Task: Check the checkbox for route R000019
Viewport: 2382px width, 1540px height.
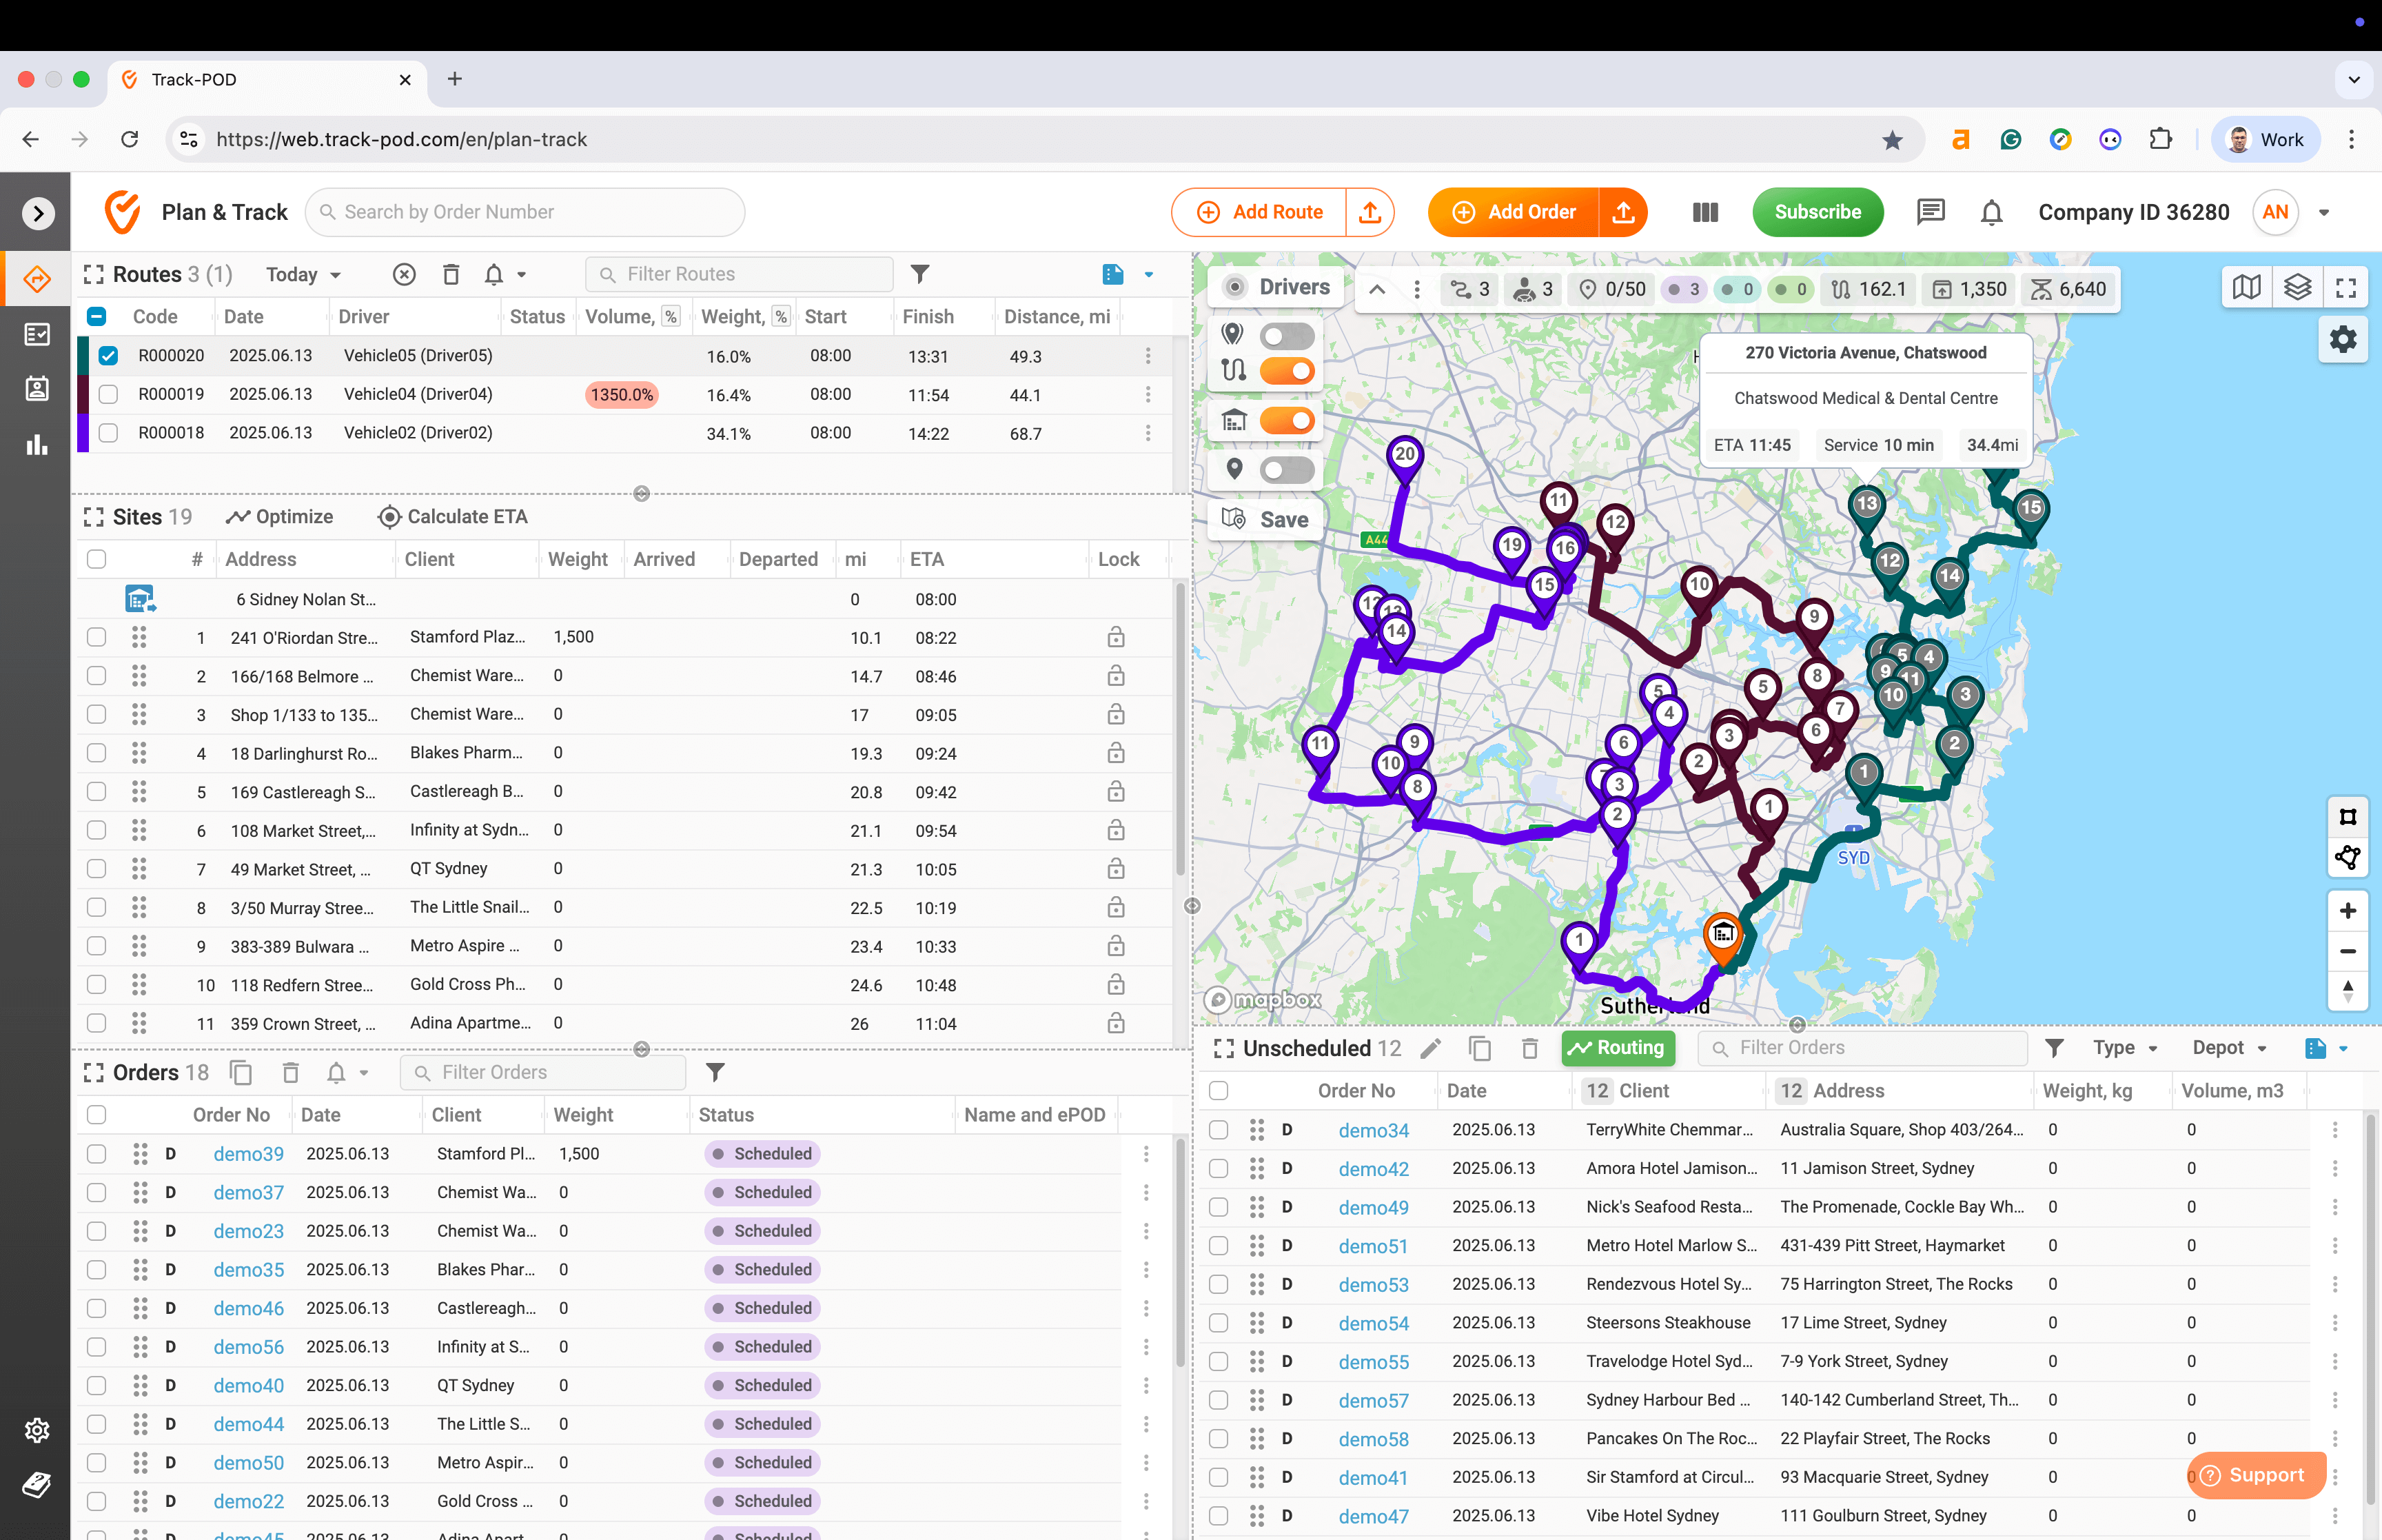Action: 108,394
